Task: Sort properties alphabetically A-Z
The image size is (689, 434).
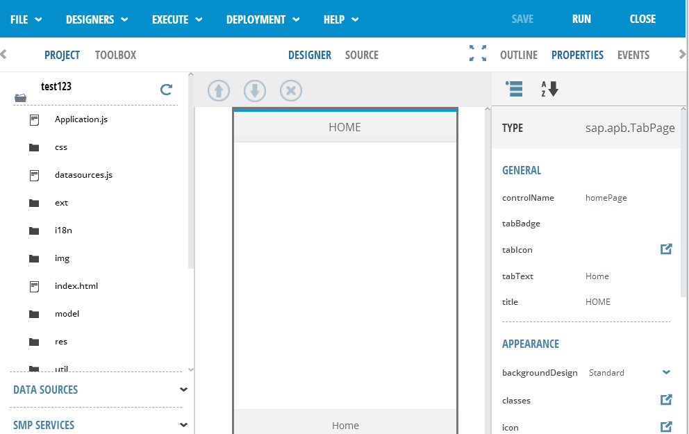Action: pyautogui.click(x=549, y=89)
